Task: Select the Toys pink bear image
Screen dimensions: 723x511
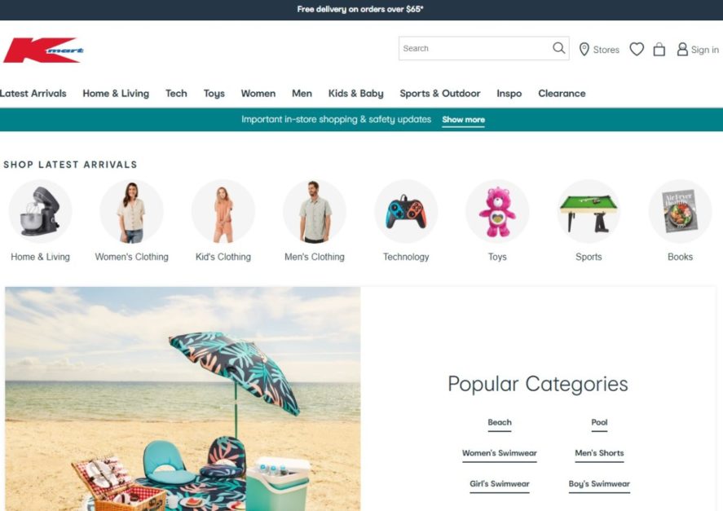Action: [x=497, y=211]
